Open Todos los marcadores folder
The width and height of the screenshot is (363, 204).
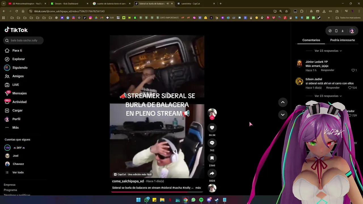coord(348,18)
